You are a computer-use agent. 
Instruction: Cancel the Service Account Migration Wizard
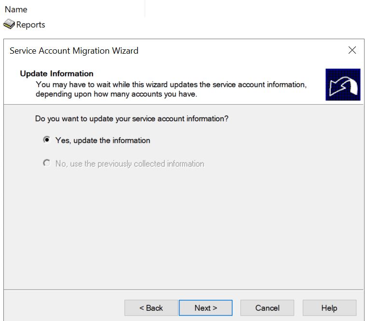point(267,307)
